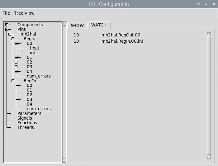Collapse the RegOut branch
The height and width of the screenshot is (166, 218).
coord(13,81)
